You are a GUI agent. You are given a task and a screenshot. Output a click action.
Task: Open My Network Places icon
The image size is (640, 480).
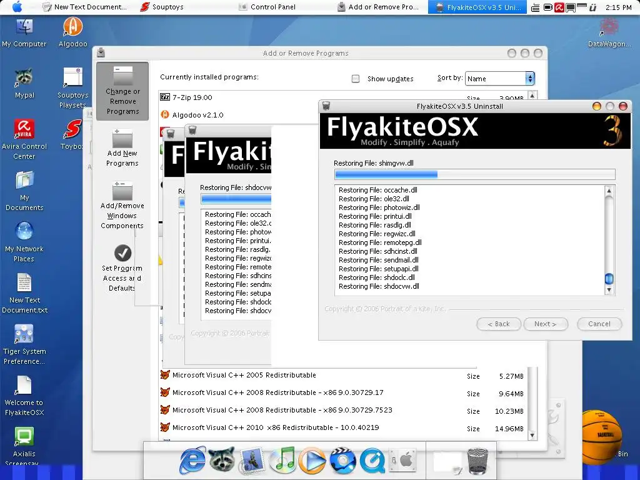point(24,242)
